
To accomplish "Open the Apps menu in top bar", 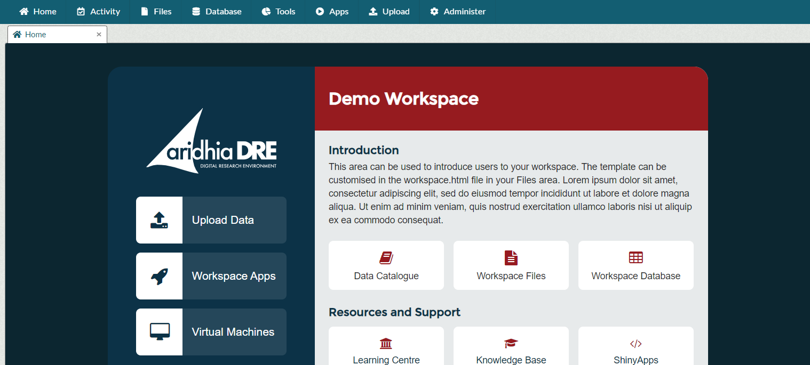I will pos(332,12).
